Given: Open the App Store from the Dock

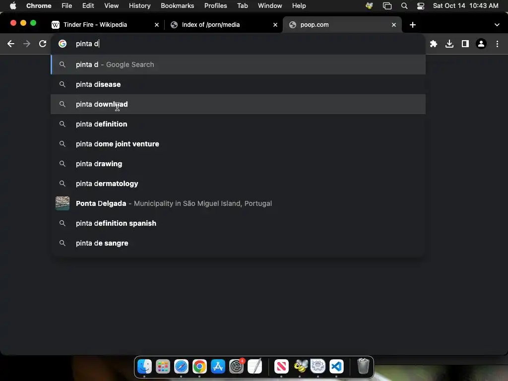Looking at the screenshot, I should (218, 367).
